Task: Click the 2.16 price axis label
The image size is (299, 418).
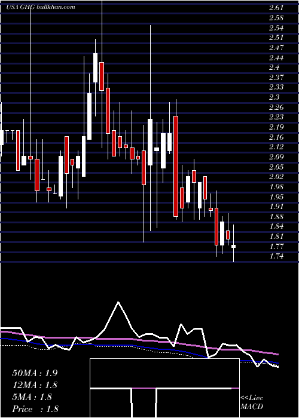Action: (276, 137)
